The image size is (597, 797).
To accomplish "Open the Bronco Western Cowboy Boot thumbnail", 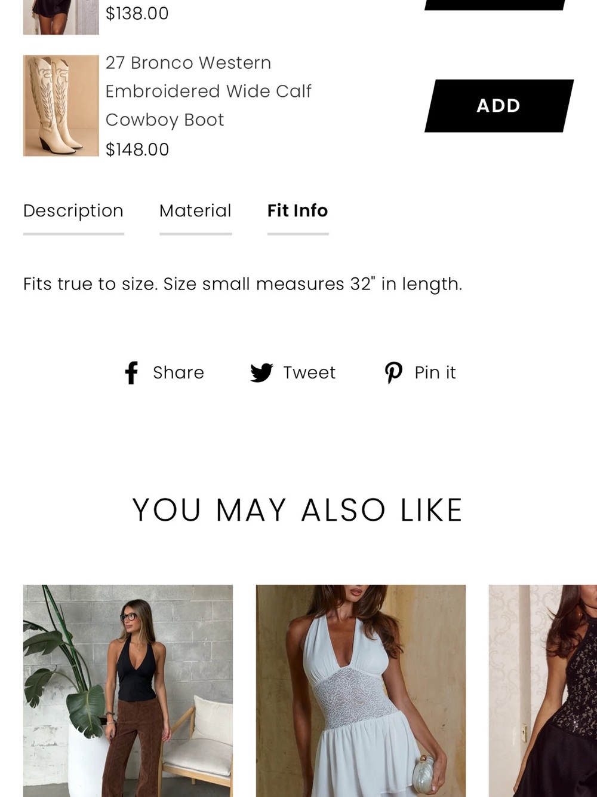I will pos(61,106).
